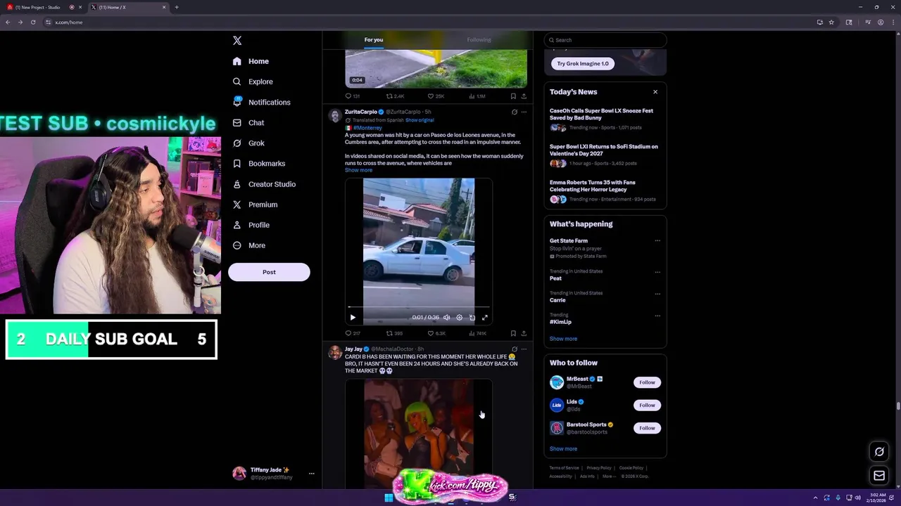Viewport: 901px width, 506px height.
Task: Reload the page in browser toolbar
Action: pyautogui.click(x=32, y=22)
